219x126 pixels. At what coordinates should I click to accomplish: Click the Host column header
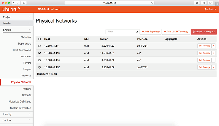point(47,39)
